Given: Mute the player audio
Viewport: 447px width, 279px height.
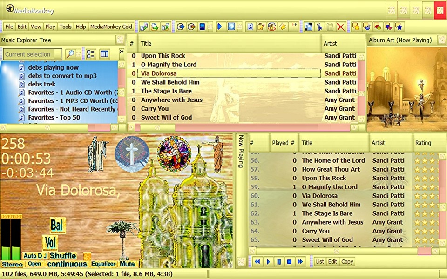Looking at the screenshot, I should [127, 264].
